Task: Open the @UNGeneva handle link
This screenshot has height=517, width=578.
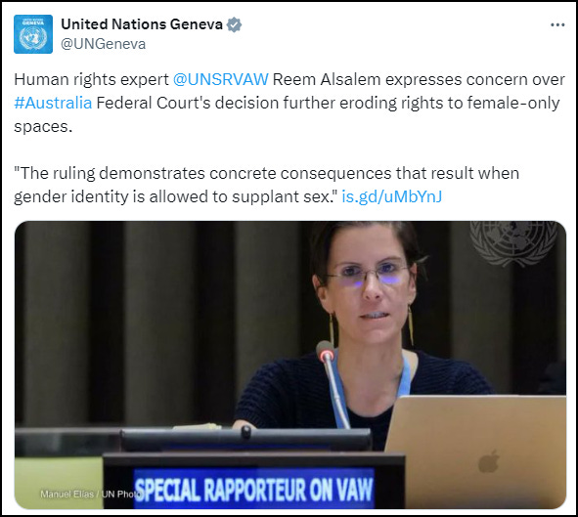Action: [x=104, y=44]
